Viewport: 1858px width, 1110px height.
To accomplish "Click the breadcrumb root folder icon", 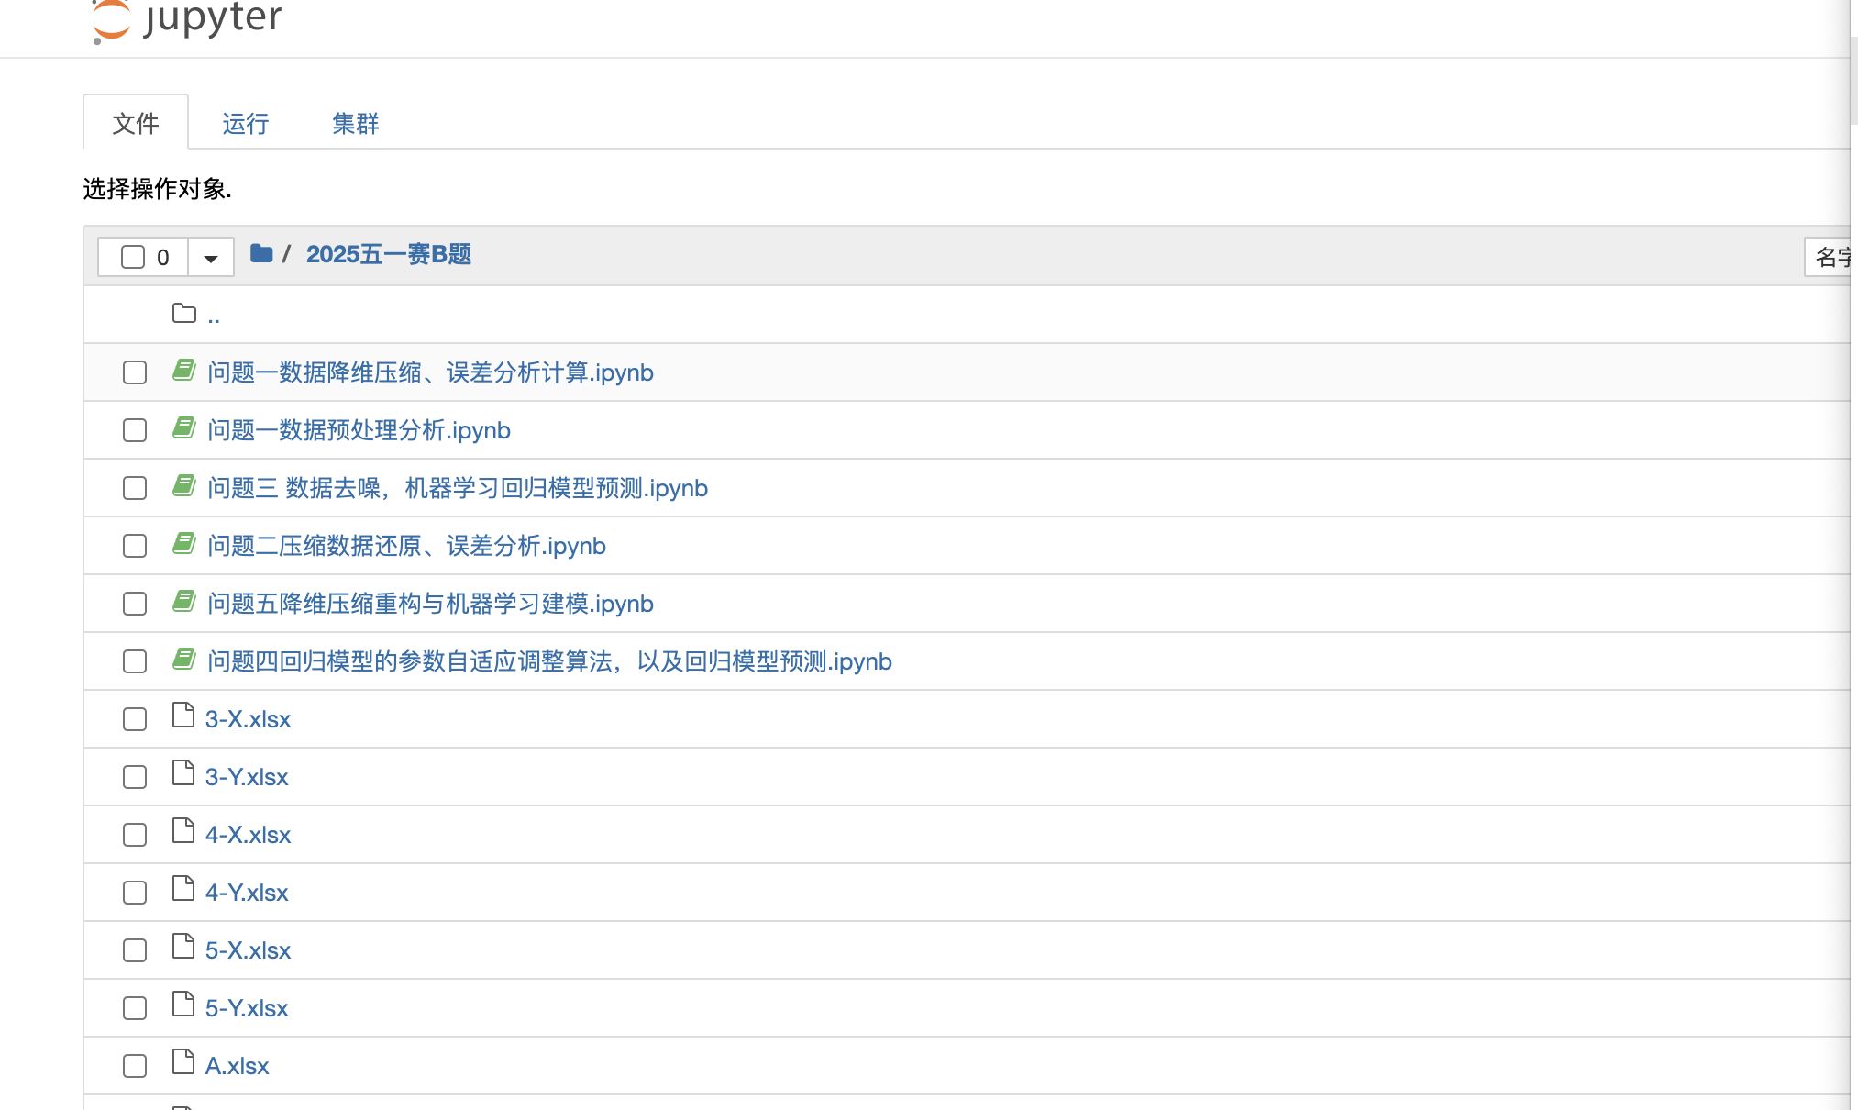I will [261, 254].
